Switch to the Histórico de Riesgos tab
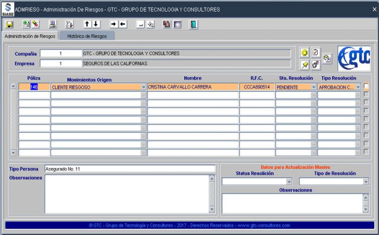 click(x=87, y=36)
